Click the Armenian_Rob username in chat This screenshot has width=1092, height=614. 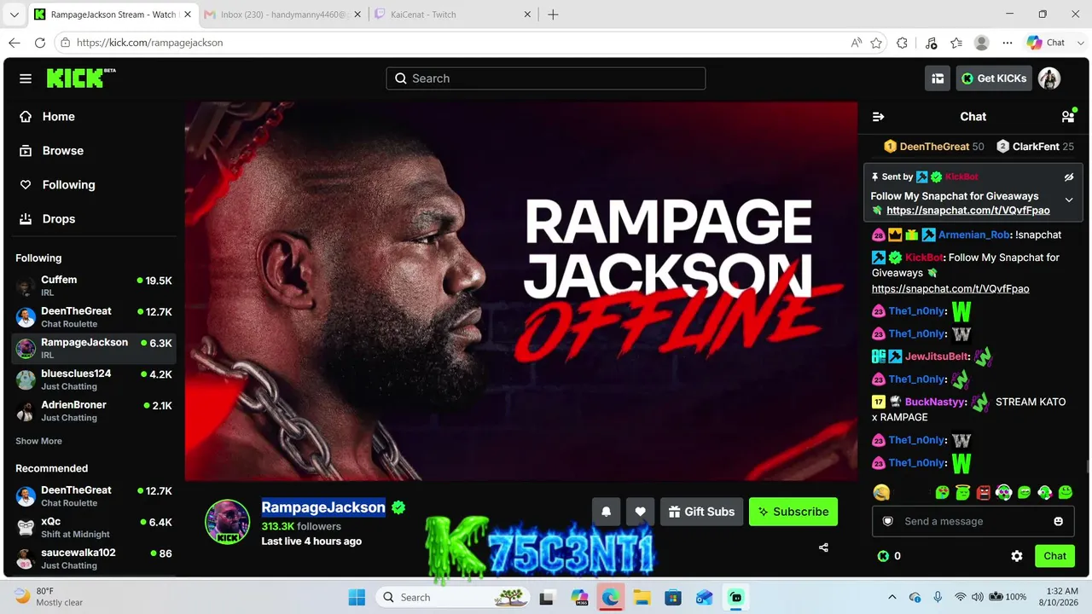[x=975, y=235]
